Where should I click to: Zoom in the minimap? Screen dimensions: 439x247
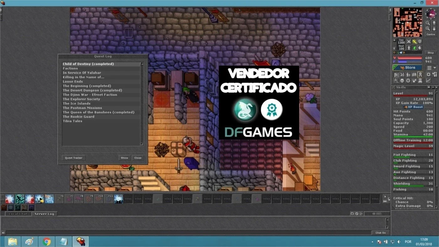point(428,29)
